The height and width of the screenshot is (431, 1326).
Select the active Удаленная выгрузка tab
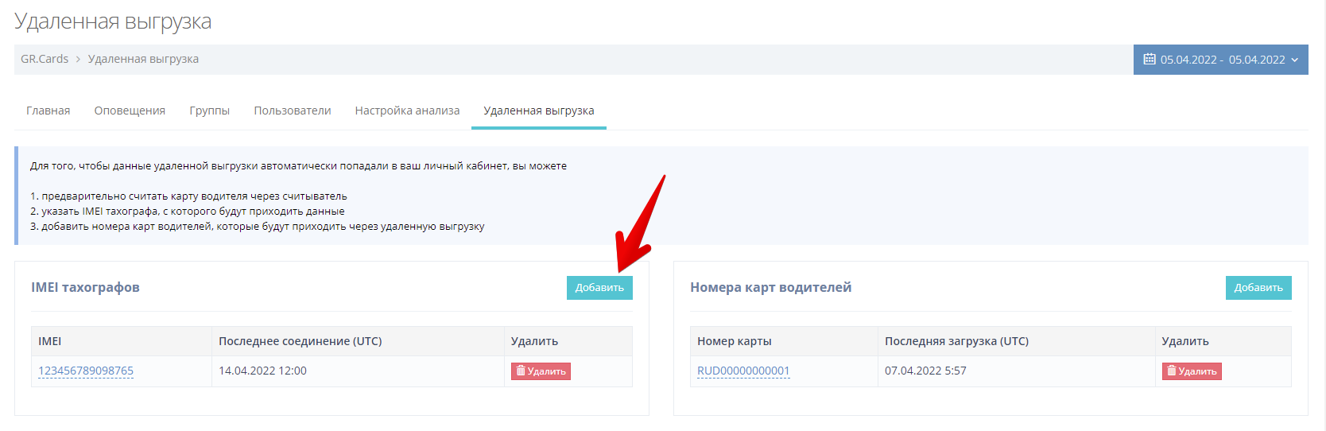(538, 111)
